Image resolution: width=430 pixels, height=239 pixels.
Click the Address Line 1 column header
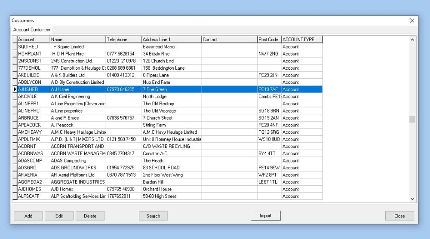(172, 40)
